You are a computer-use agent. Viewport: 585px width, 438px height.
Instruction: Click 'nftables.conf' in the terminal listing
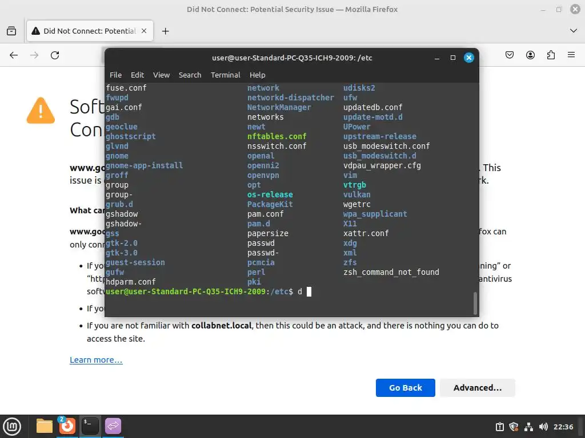(x=277, y=136)
